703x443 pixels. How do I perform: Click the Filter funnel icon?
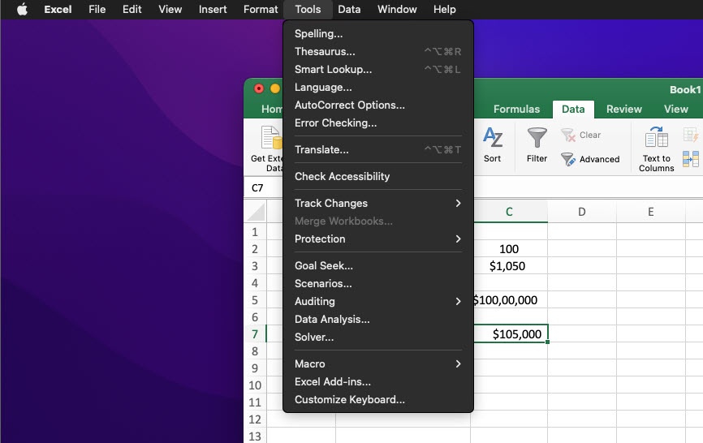537,137
